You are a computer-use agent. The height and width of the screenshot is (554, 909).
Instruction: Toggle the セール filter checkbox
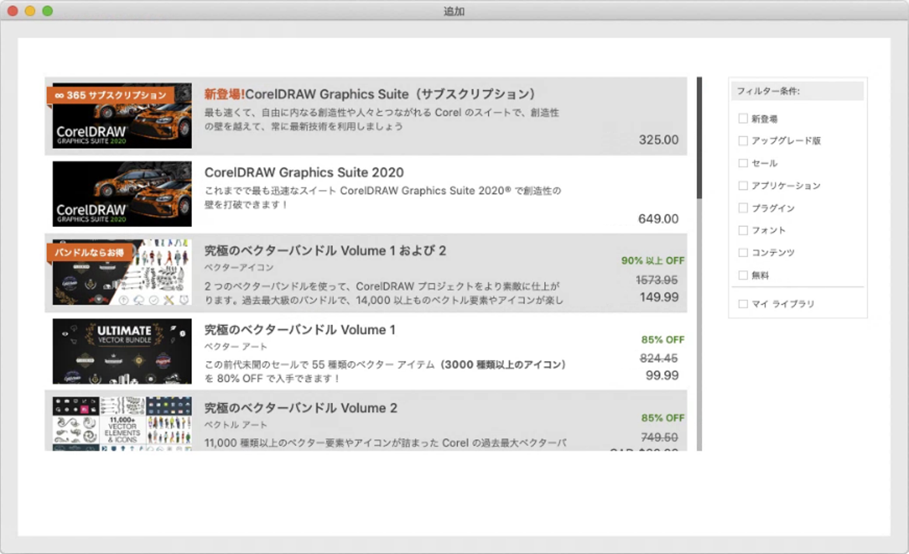pos(743,163)
